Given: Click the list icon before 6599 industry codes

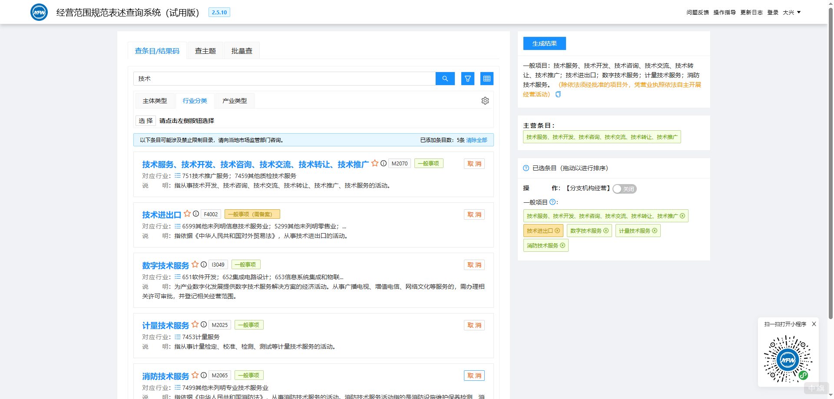Looking at the screenshot, I should (x=178, y=226).
